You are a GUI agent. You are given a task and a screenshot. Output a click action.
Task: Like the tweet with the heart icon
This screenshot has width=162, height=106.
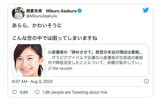(x=15, y=92)
